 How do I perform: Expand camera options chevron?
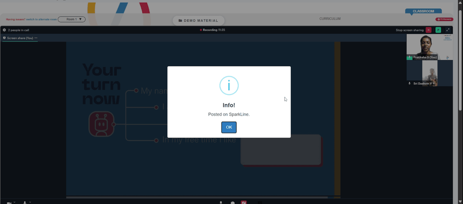[14, 202]
